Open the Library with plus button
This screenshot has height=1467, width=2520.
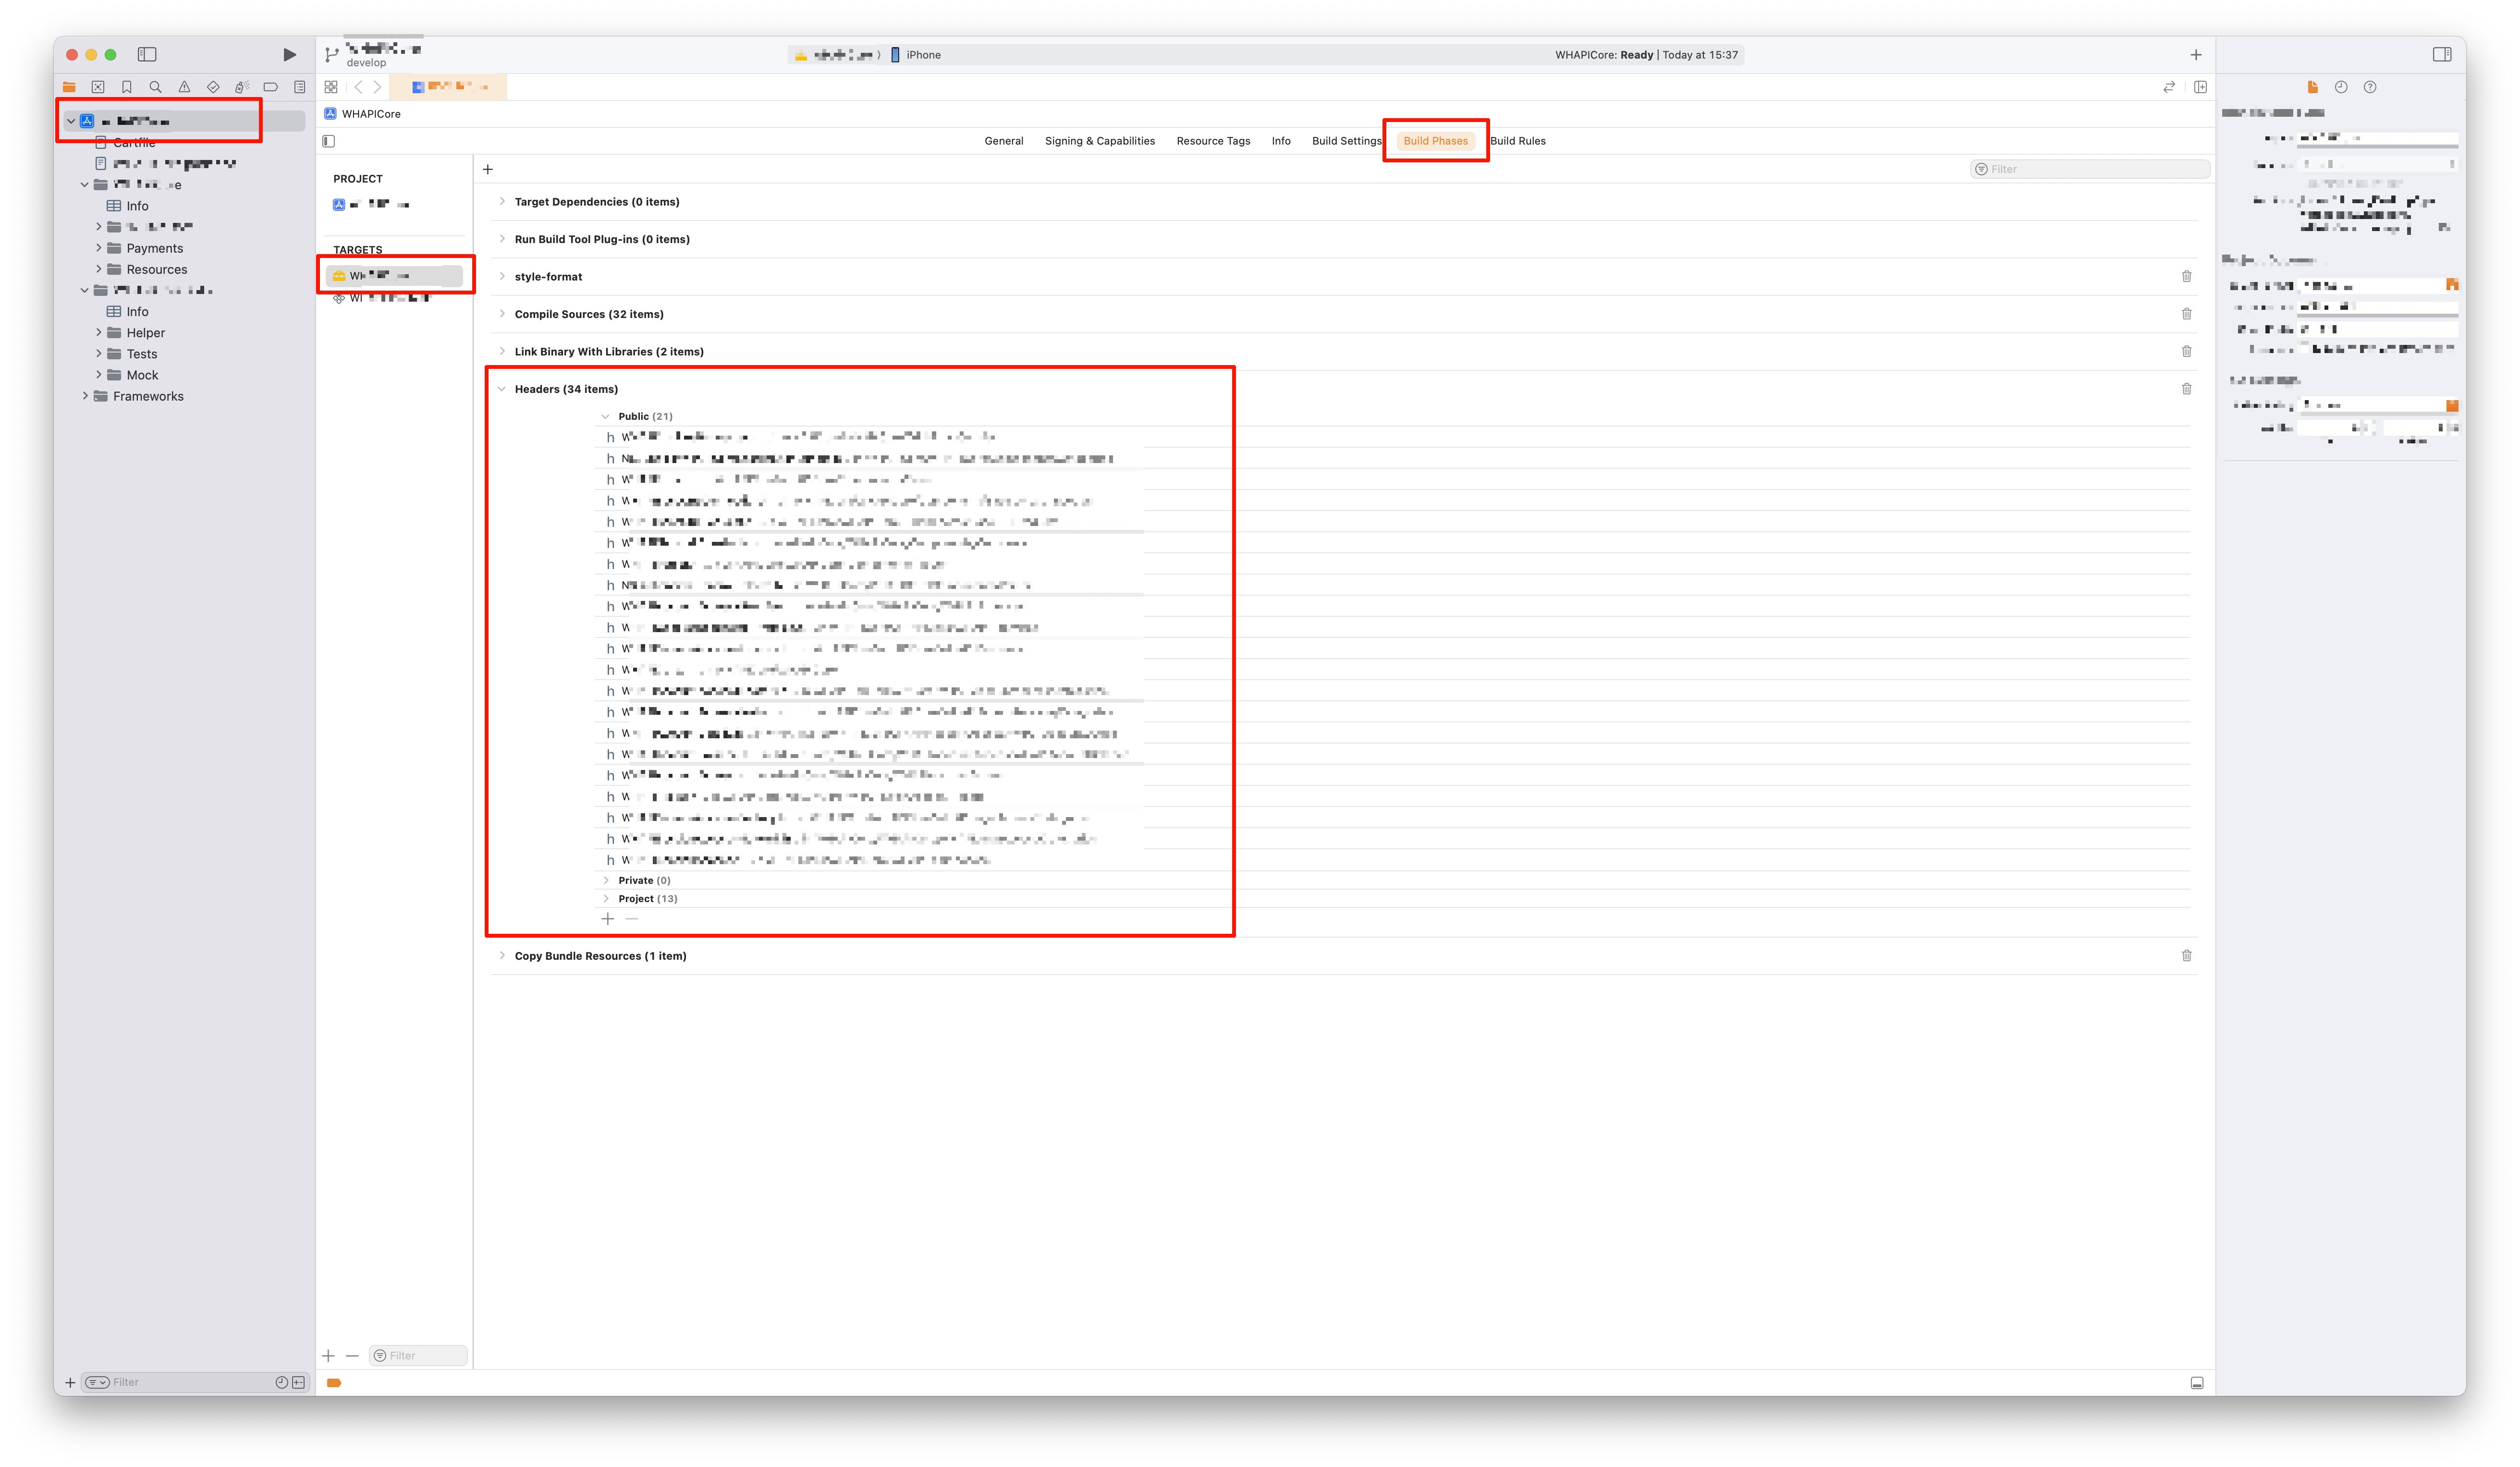pos(2196,54)
